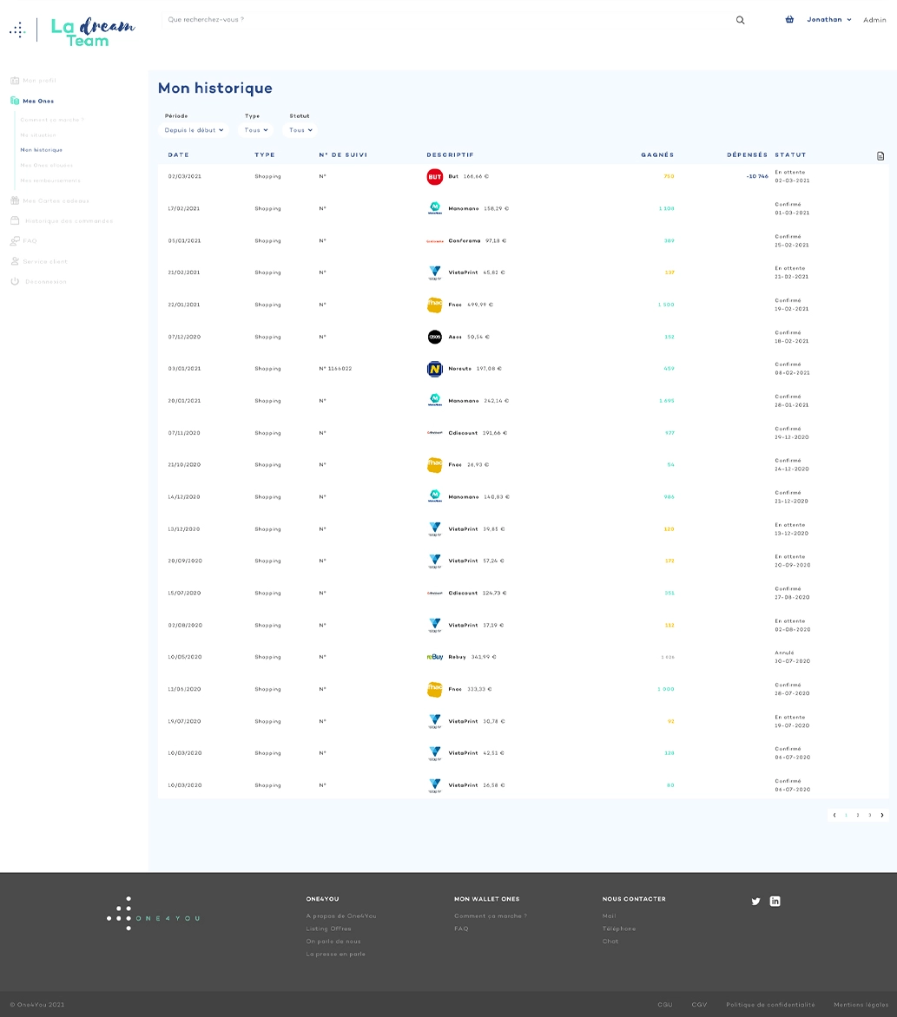The width and height of the screenshot is (897, 1017).
Task: Click the Conforama brand logo
Action: tap(435, 240)
